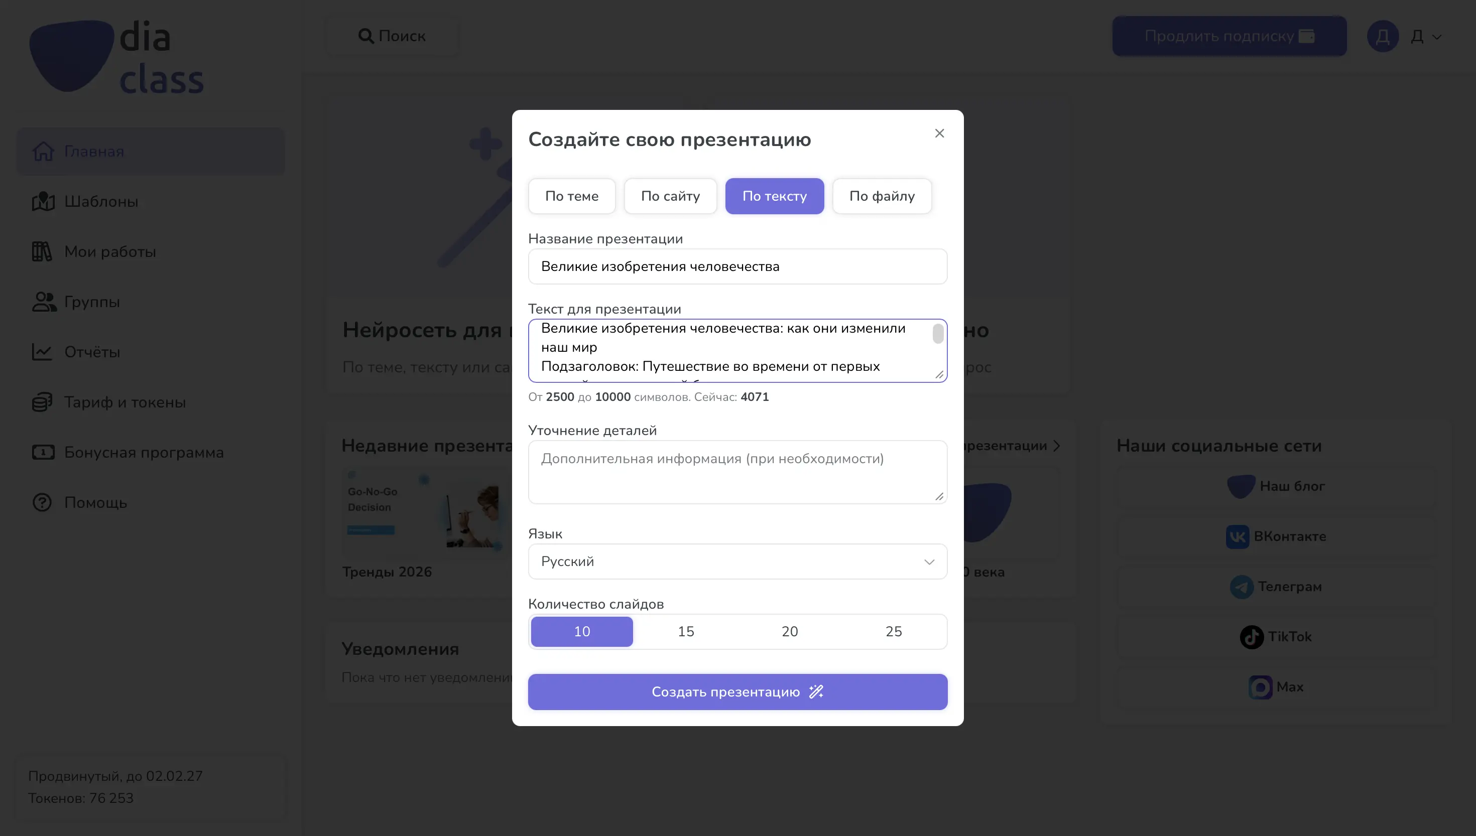Close the presentation creation dialog

[x=939, y=133]
